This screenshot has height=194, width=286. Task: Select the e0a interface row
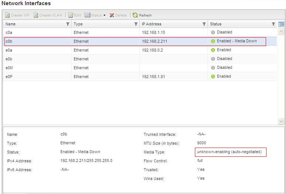click(37, 50)
